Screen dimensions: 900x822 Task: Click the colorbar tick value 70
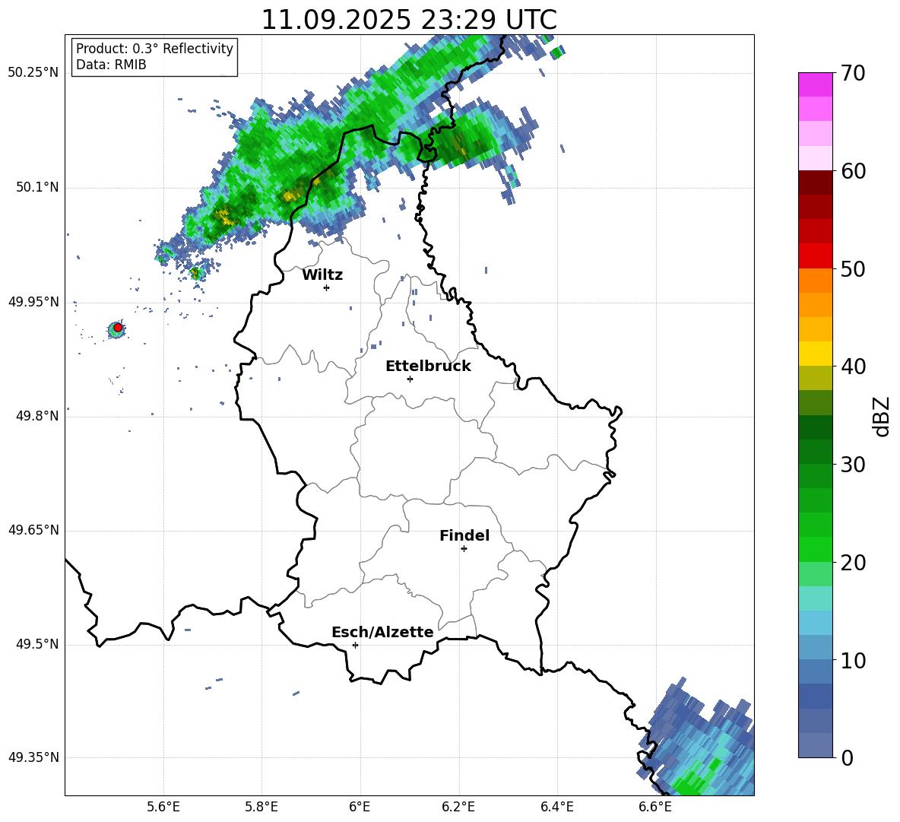(853, 73)
